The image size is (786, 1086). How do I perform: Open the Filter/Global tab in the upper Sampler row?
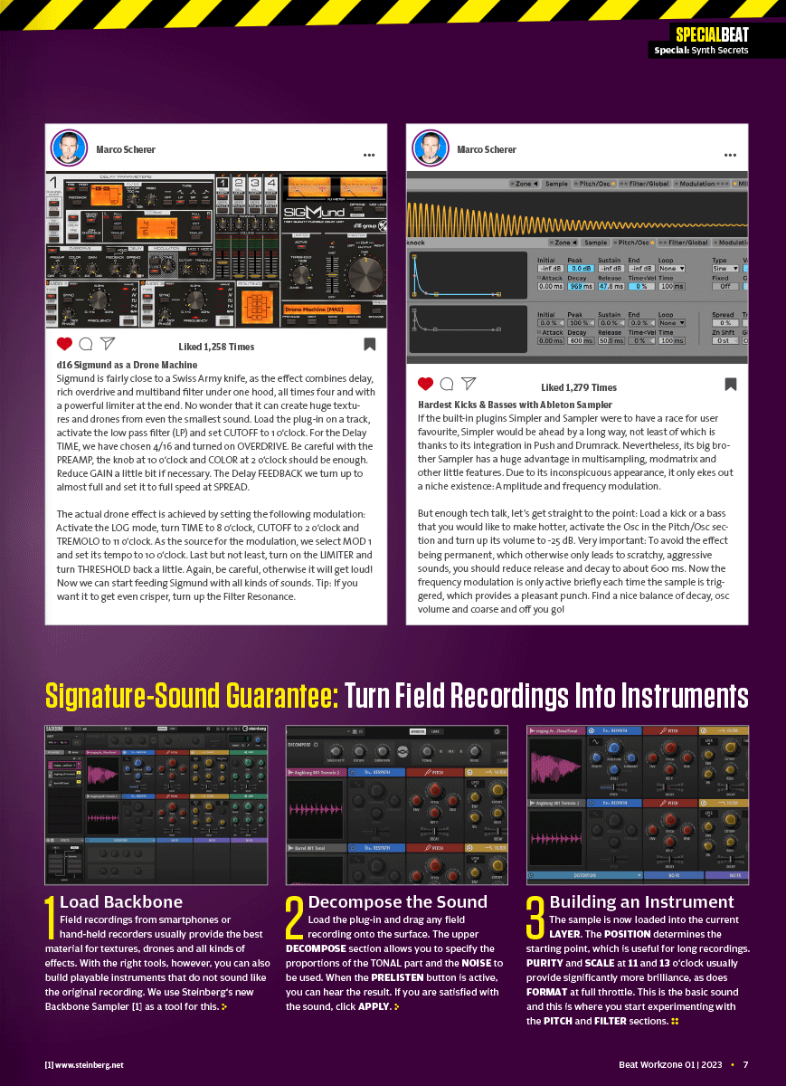click(x=645, y=184)
